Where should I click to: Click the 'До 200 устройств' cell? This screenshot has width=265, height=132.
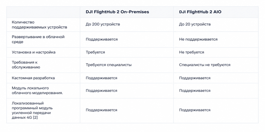pyautogui.click(x=103, y=24)
